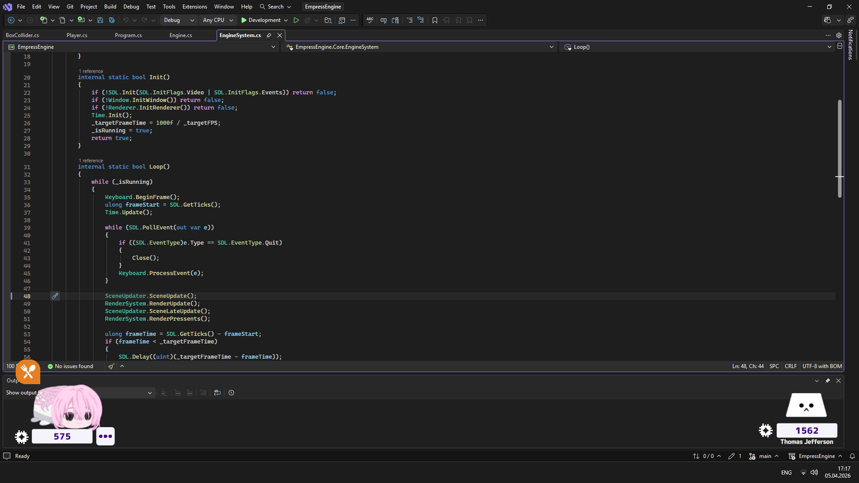This screenshot has height=483, width=859.
Task: Open the Git menu
Action: pos(70,6)
